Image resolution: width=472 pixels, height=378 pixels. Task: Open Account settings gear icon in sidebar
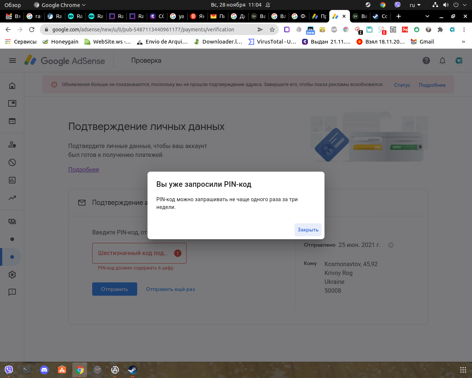pos(12,275)
